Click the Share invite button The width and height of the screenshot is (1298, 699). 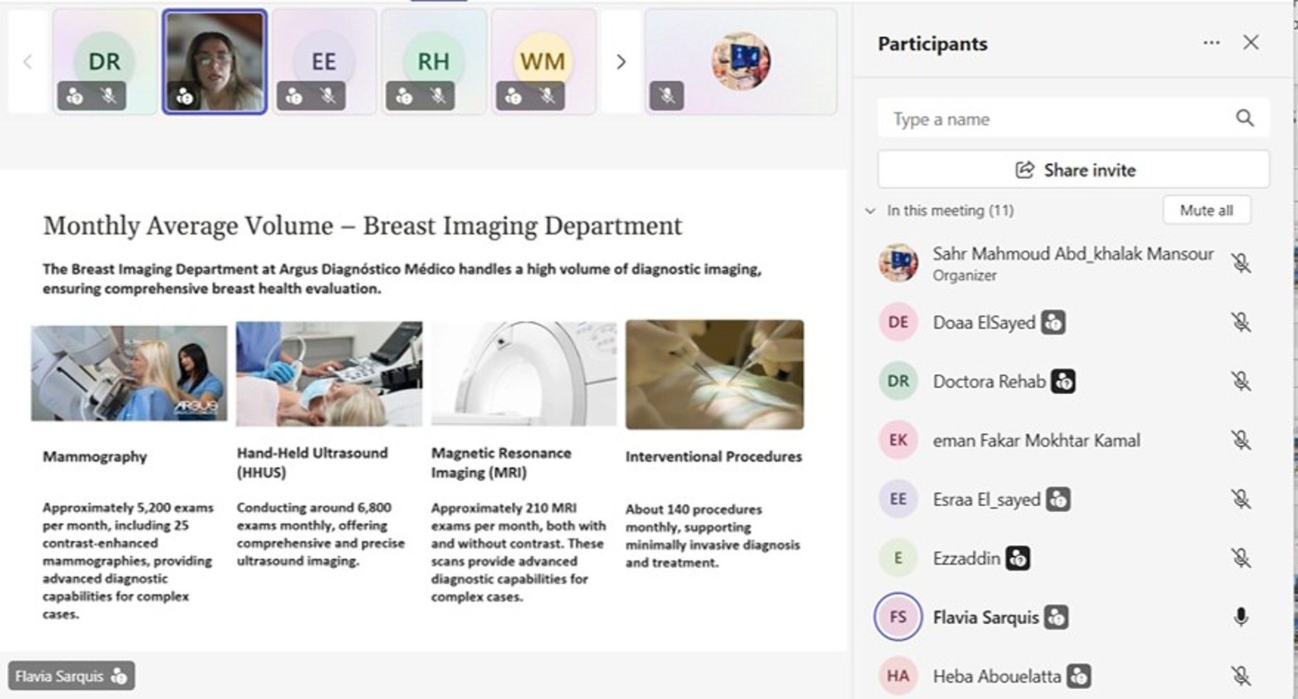[1089, 170]
